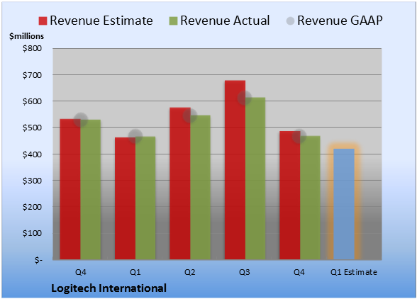Click the "$millions" axis unit label
The image size is (417, 299).
click(27, 36)
